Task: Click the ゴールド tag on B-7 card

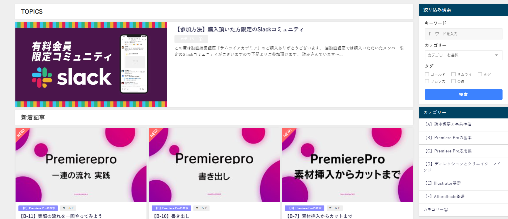Action: tap(335, 208)
